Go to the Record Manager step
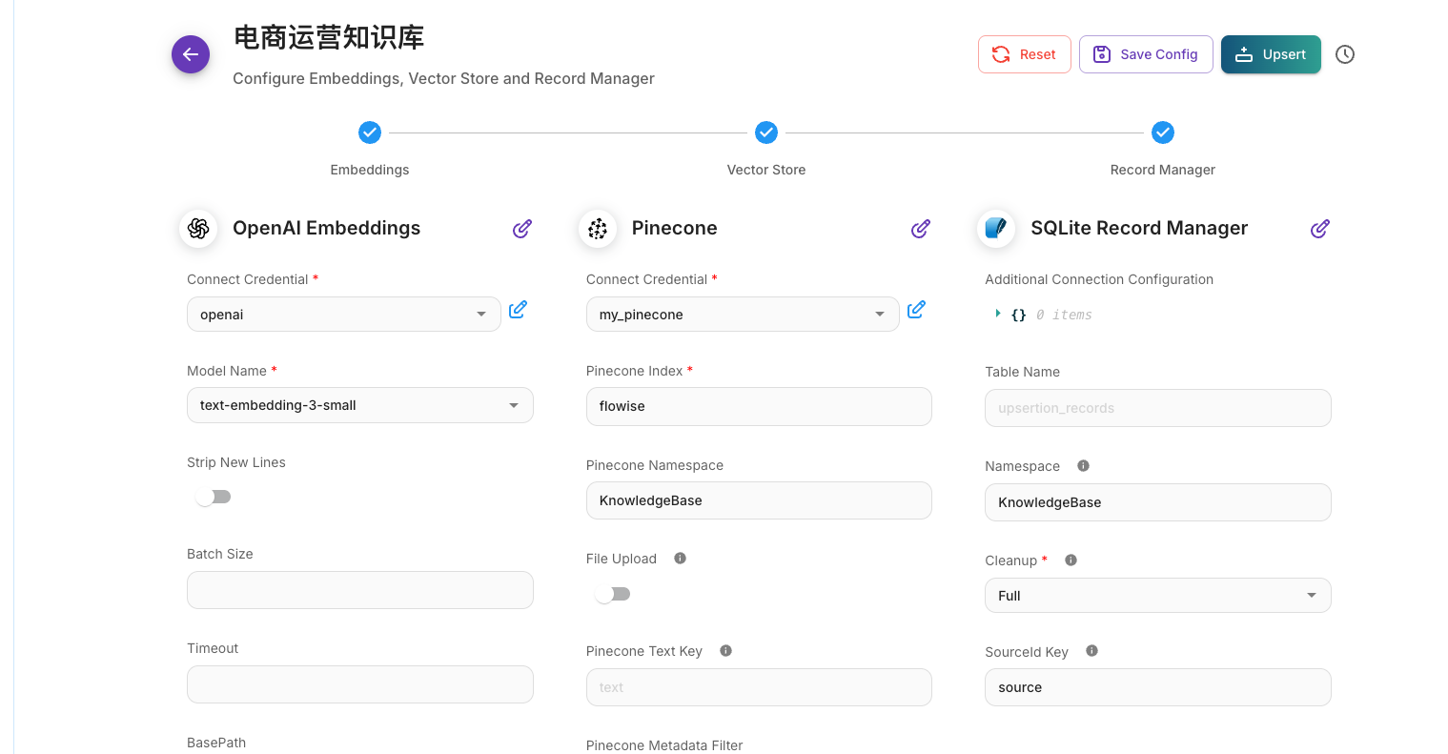 (x=1162, y=132)
